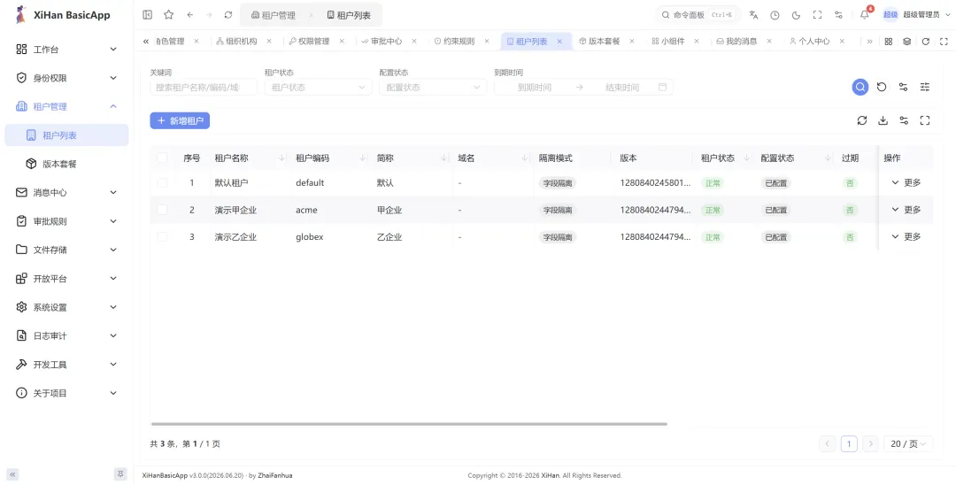This screenshot has height=485, width=956.
Task: Open 版本套餐 in sidebar
Action: pos(66,164)
